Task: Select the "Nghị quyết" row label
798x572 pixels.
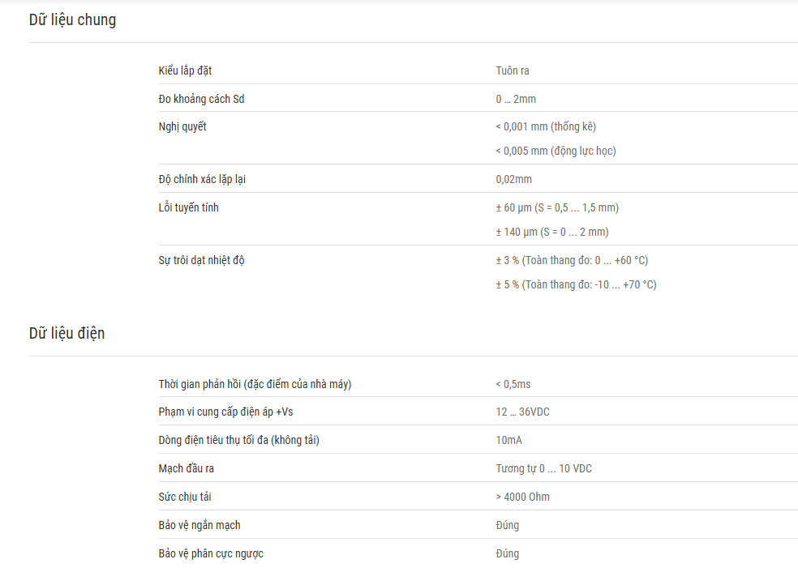Action: (182, 126)
